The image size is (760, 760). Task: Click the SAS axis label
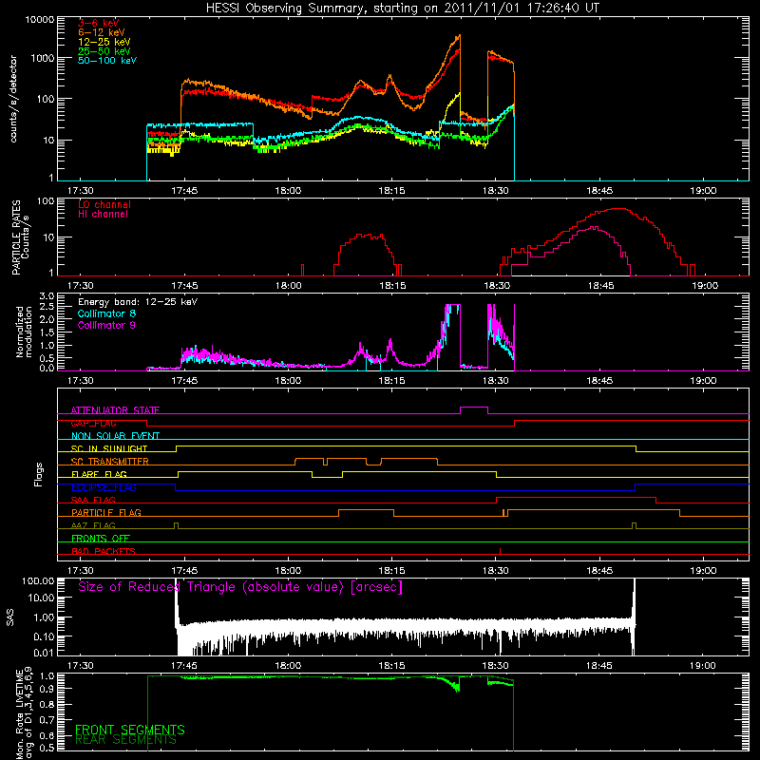10,617
